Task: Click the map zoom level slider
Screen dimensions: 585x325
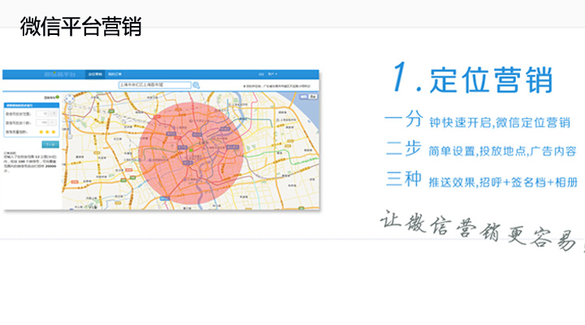Action: 70,122
